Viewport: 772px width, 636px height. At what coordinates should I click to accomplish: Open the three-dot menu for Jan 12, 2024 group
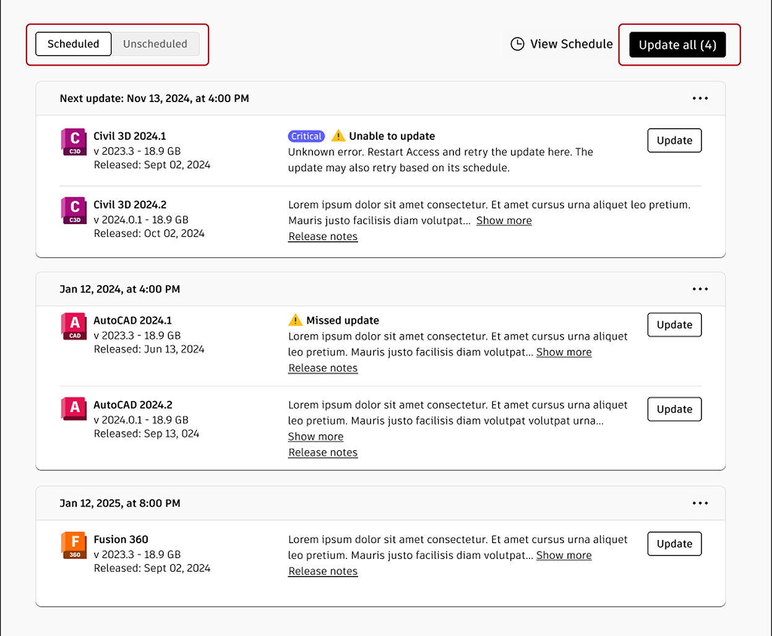point(700,289)
